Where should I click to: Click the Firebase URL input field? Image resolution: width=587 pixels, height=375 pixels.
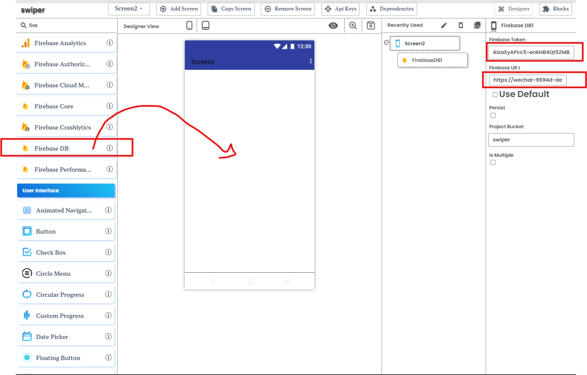pyautogui.click(x=528, y=80)
